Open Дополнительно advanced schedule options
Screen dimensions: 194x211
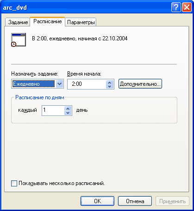click(x=140, y=84)
